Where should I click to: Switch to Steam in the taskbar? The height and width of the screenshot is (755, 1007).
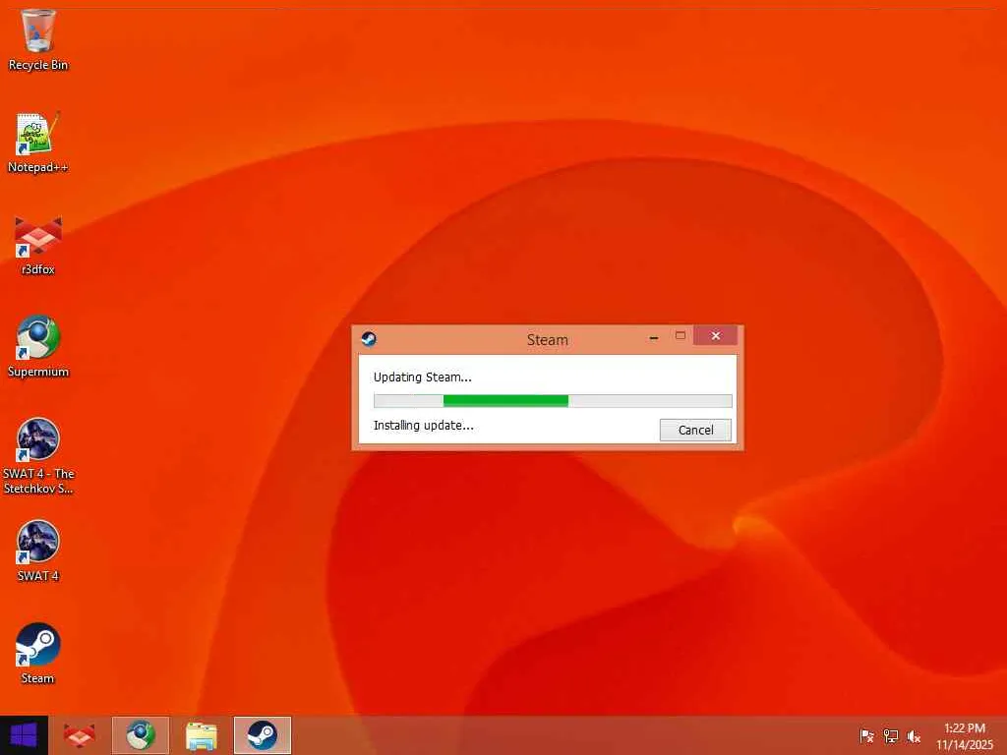pyautogui.click(x=262, y=735)
